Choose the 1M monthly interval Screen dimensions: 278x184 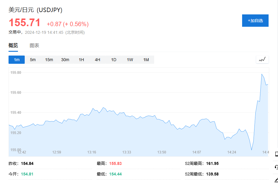[146, 60]
